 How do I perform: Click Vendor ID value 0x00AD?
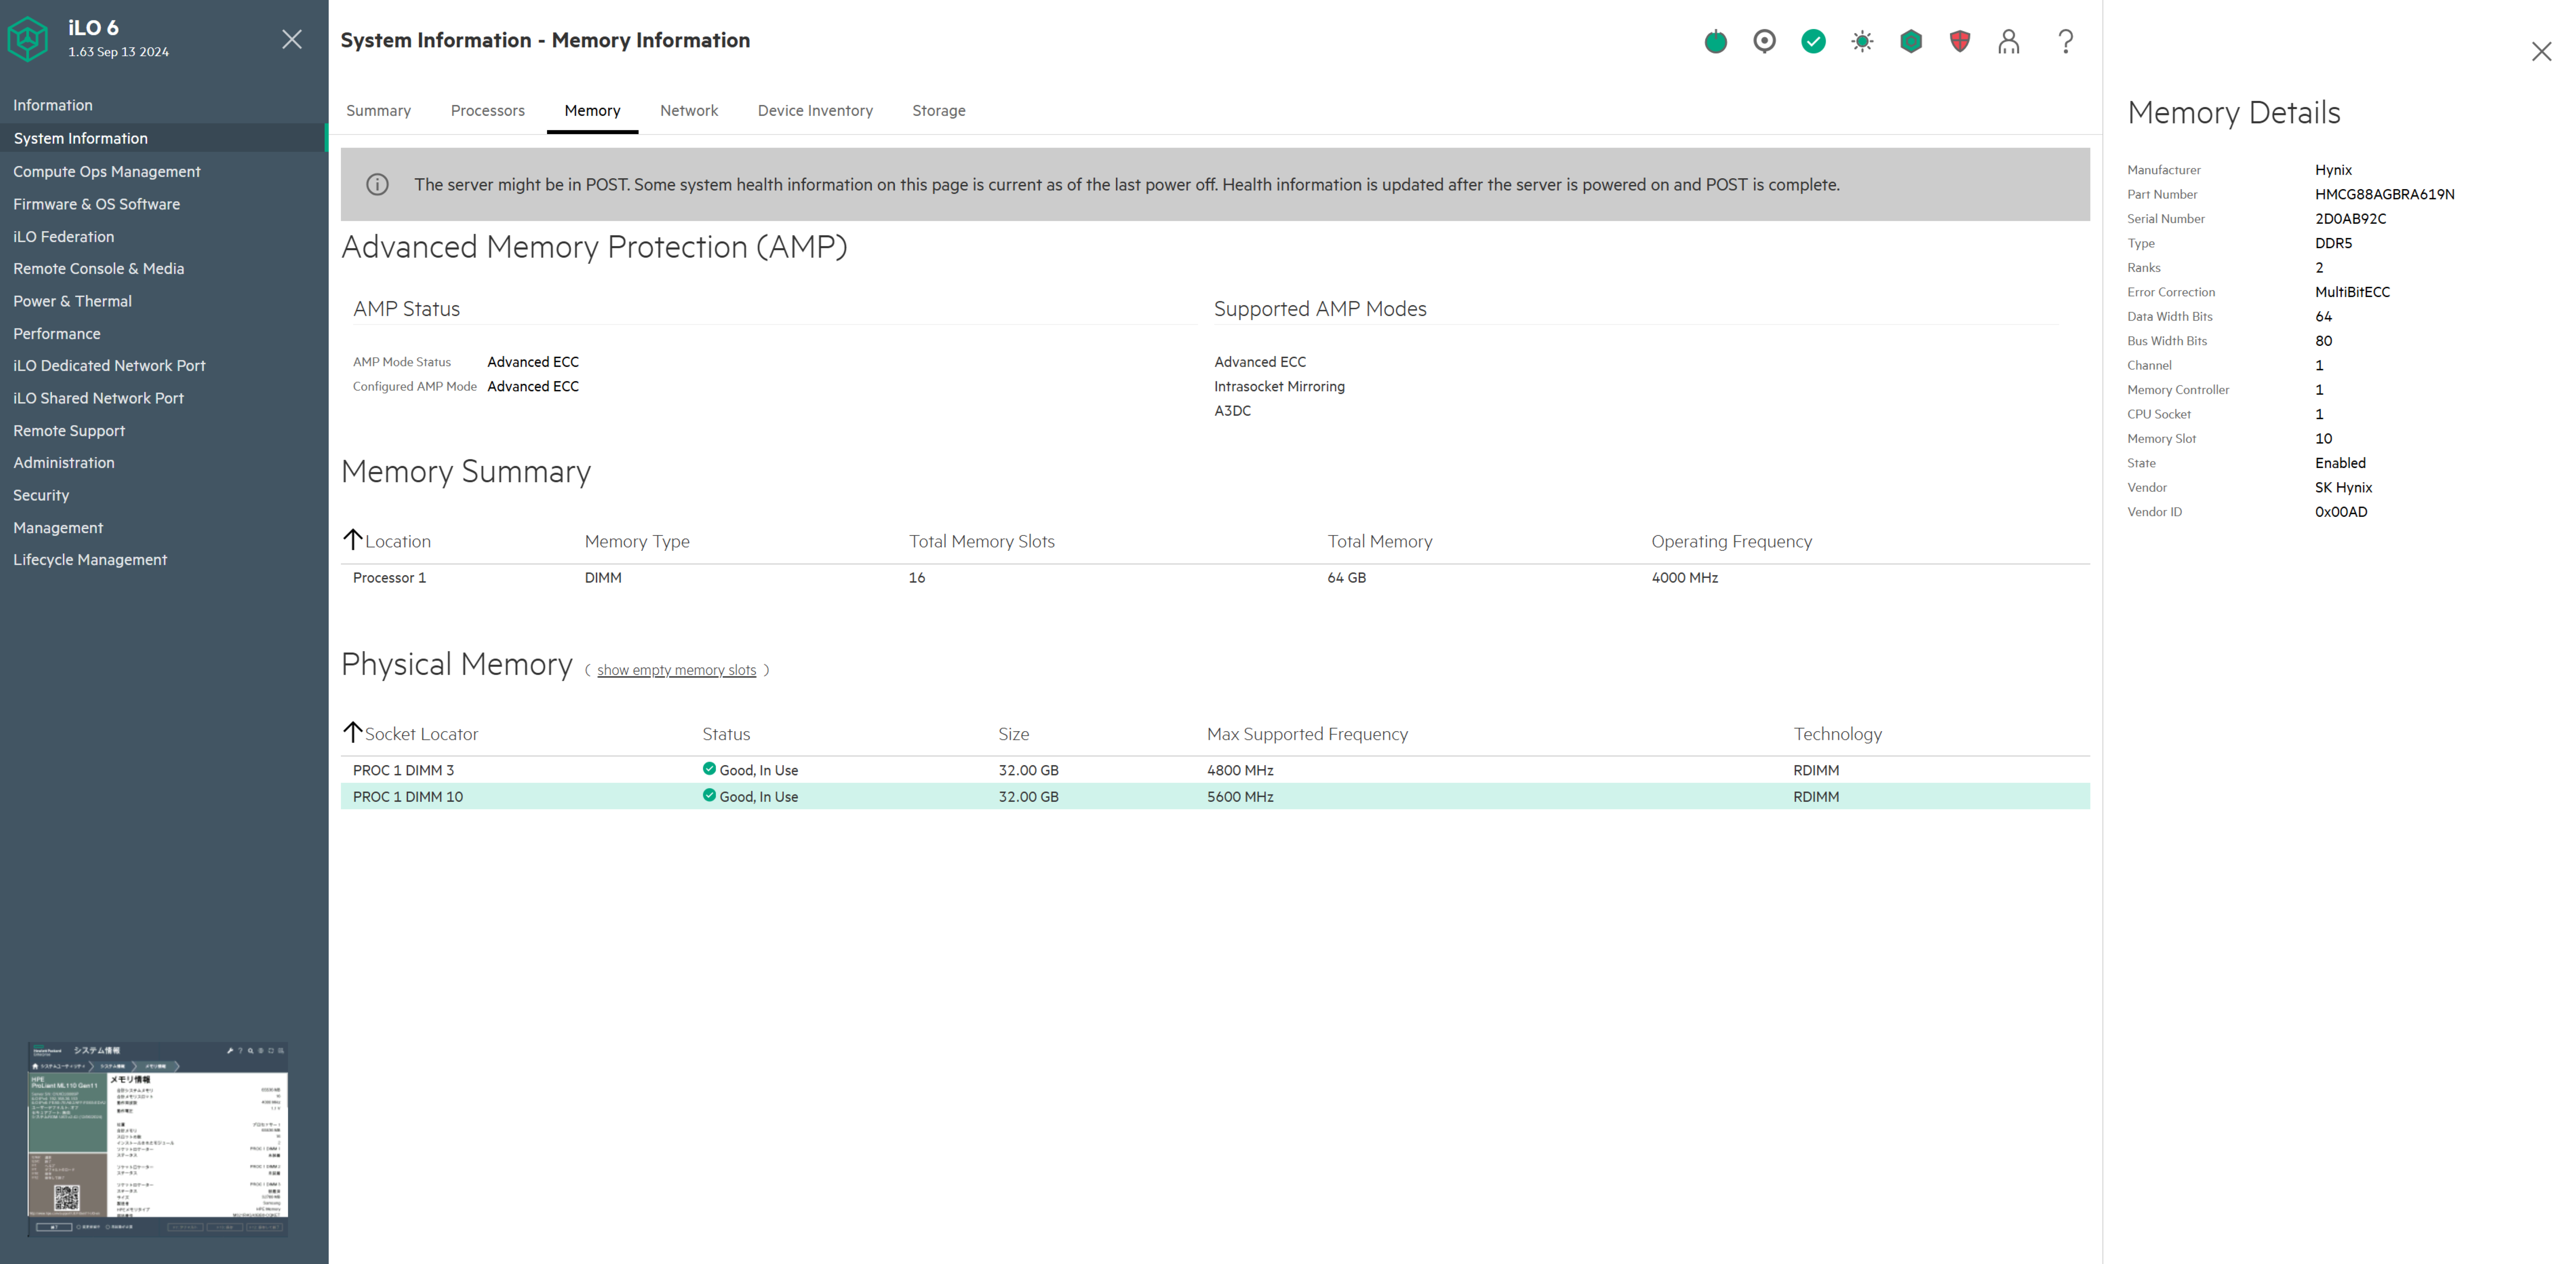coord(2341,511)
